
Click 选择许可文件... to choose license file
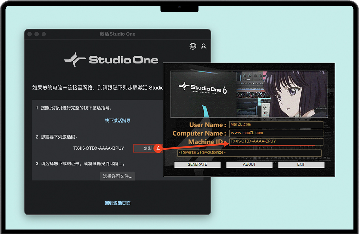click(x=117, y=176)
